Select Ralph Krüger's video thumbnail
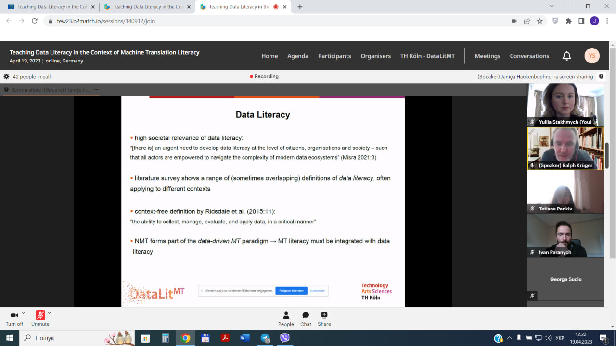Viewport: 616px width, 346px height. (x=565, y=148)
